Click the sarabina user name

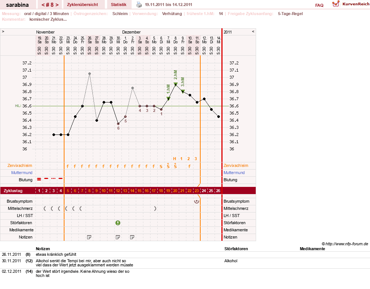(x=17, y=5)
